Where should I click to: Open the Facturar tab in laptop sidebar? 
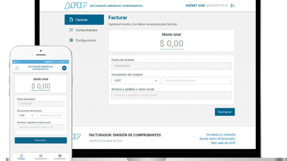click(84, 20)
